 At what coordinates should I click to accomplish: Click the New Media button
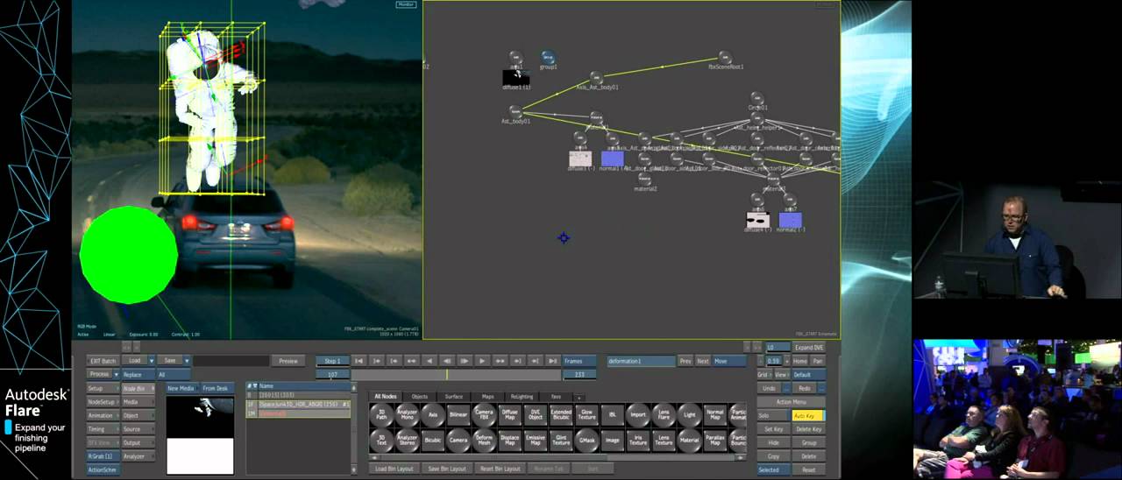[181, 388]
